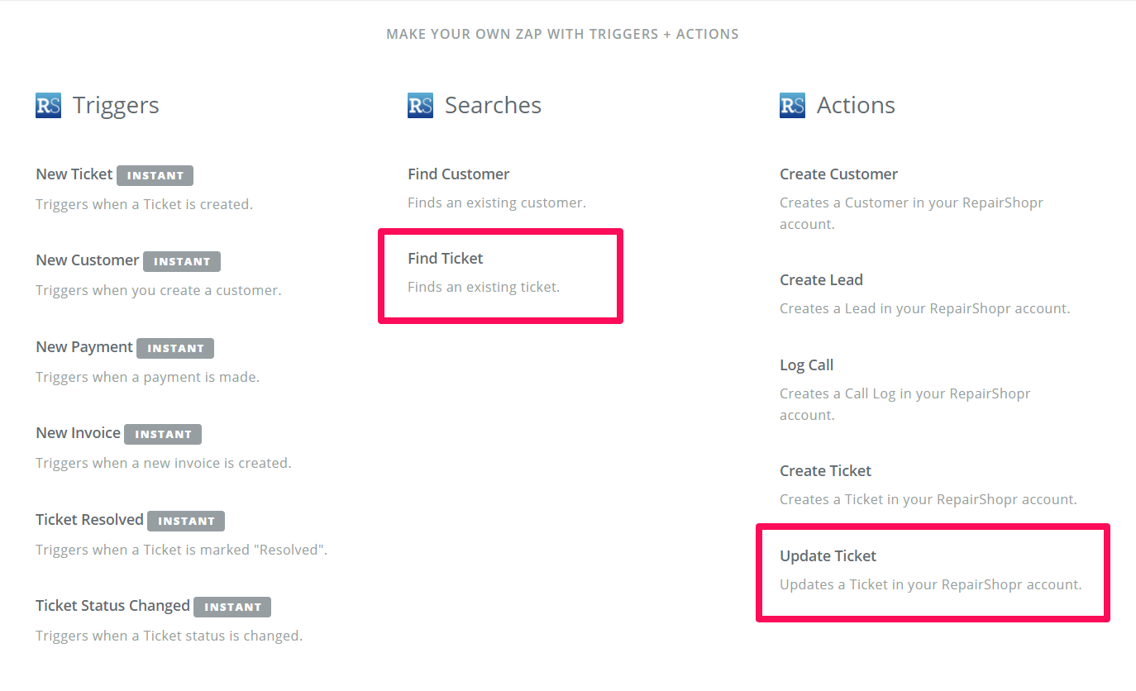Open the Ticket Resolved trigger

click(x=90, y=520)
